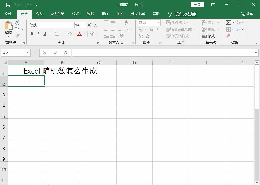260x185 pixels.
Task: Toggle top vertical alignment
Action: 106,22
